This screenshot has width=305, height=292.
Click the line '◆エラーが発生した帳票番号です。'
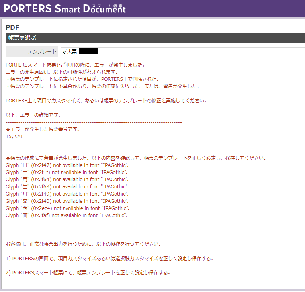click(x=43, y=129)
